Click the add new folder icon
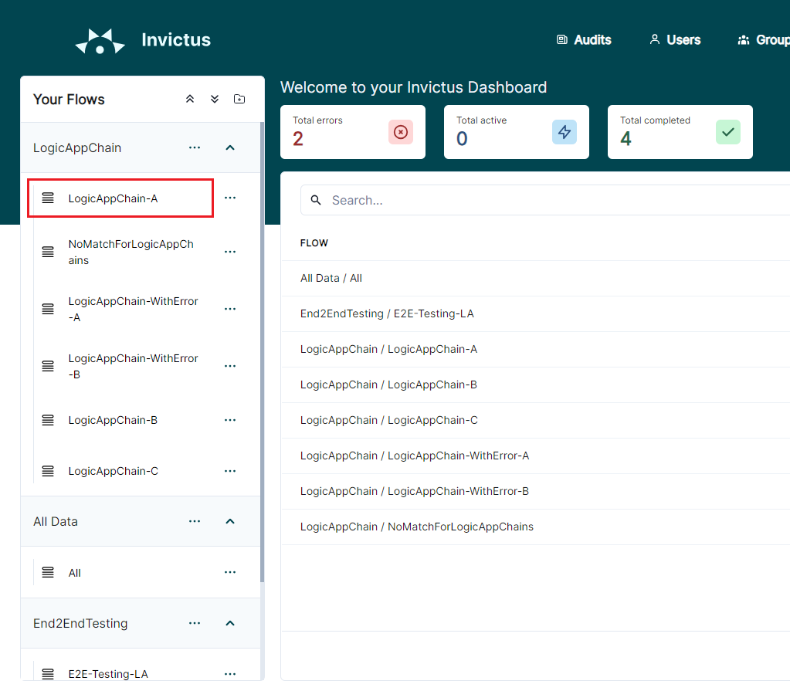The height and width of the screenshot is (691, 790). pyautogui.click(x=239, y=99)
